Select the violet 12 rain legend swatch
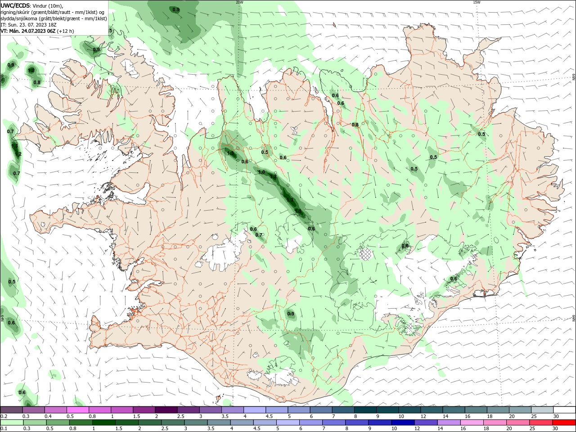The width and height of the screenshot is (576, 432). point(426,423)
